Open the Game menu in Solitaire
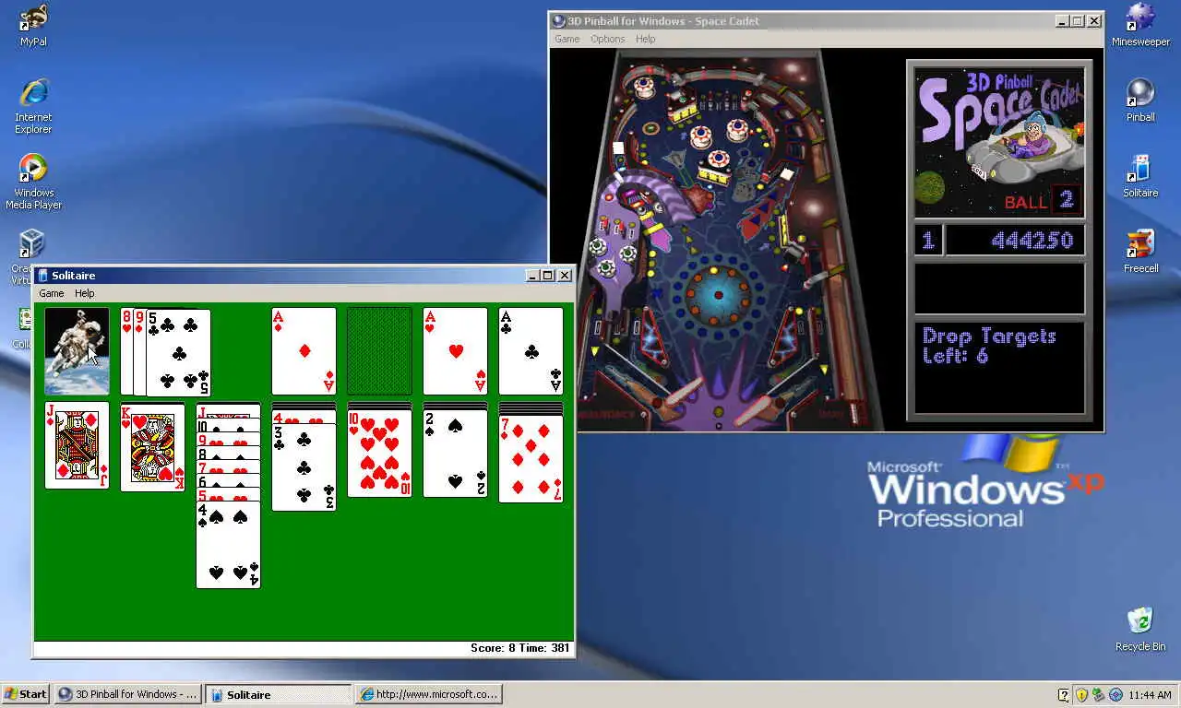Viewport: 1181px width, 708px height. 52,293
